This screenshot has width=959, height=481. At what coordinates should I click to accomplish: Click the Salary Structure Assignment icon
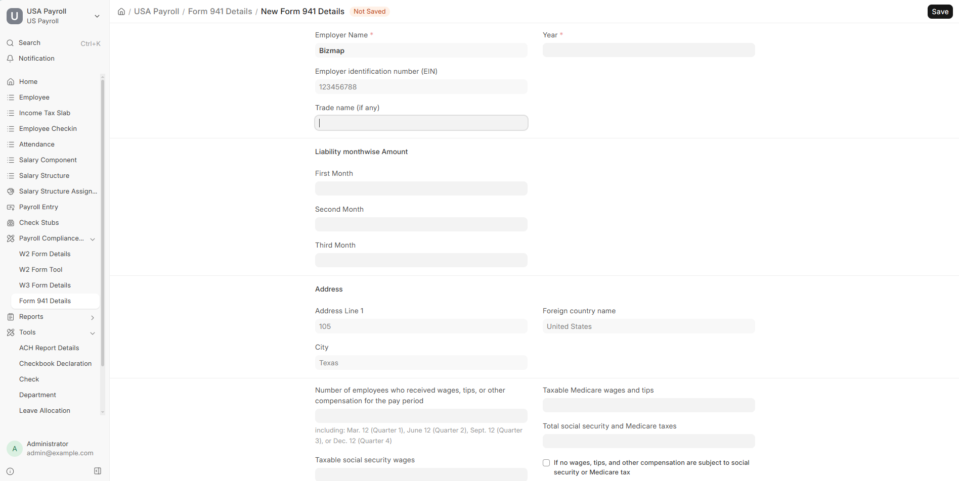pos(11,191)
